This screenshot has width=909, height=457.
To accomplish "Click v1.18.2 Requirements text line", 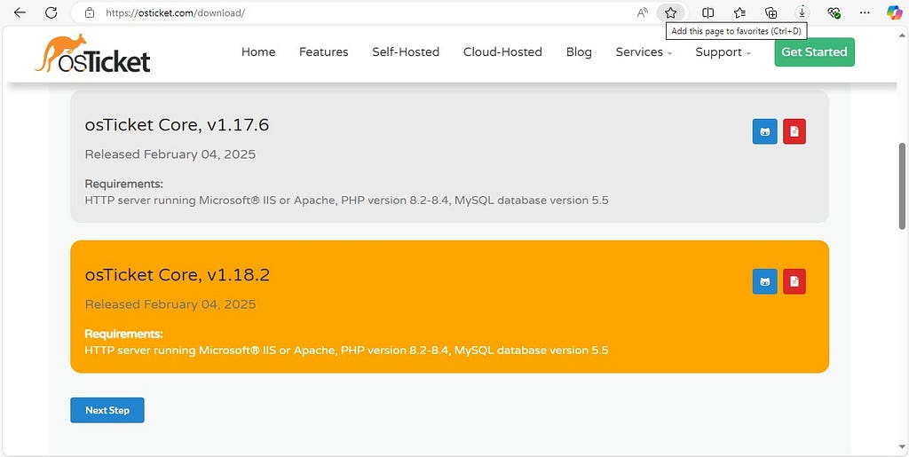I will (x=347, y=351).
